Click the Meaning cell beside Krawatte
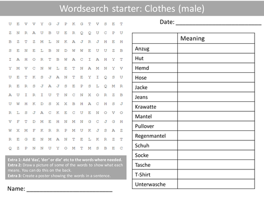This screenshot has width=264, height=198. (x=216, y=107)
